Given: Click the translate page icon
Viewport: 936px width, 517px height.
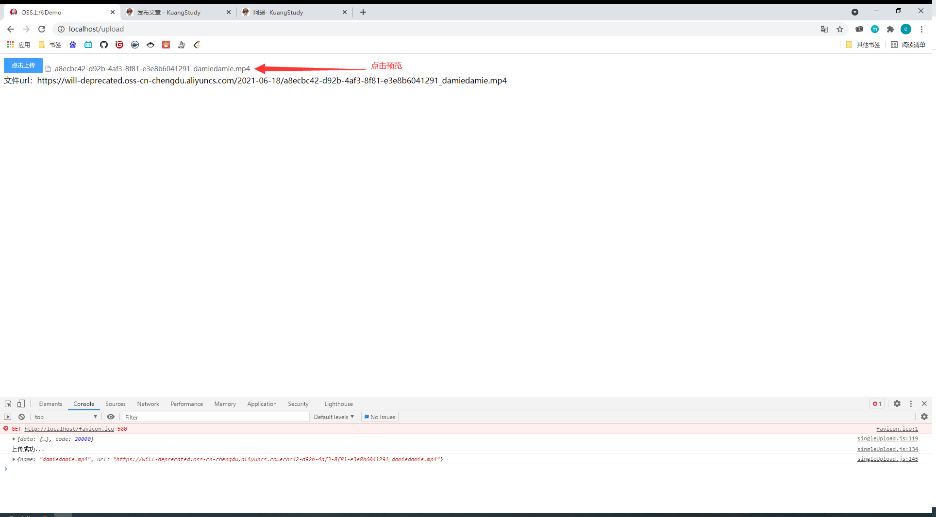Looking at the screenshot, I should pos(824,29).
